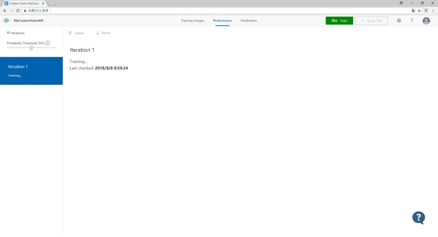
Task: Open the Chrome three-dot menu
Action: pos(433,11)
